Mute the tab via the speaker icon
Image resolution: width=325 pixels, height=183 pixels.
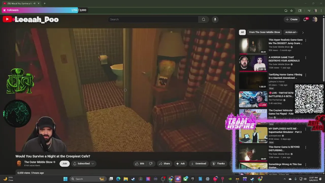(x=35, y=3)
